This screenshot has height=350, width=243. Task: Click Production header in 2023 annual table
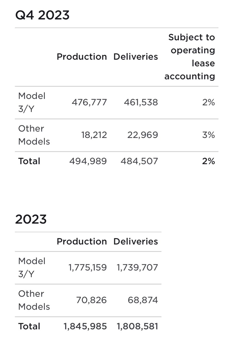coord(82,241)
